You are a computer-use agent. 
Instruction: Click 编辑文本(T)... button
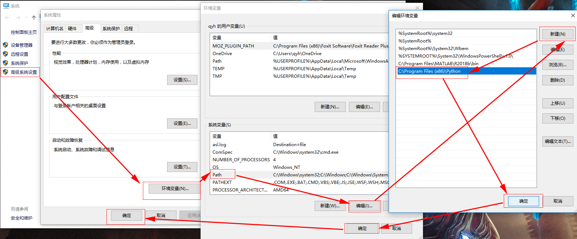tap(558, 141)
